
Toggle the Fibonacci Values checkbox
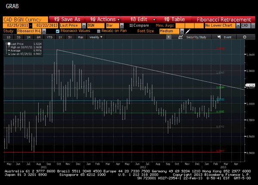pos(58,31)
